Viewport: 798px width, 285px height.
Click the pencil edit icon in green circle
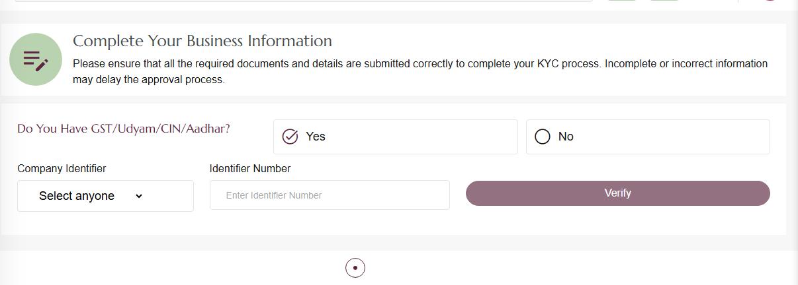pos(36,59)
